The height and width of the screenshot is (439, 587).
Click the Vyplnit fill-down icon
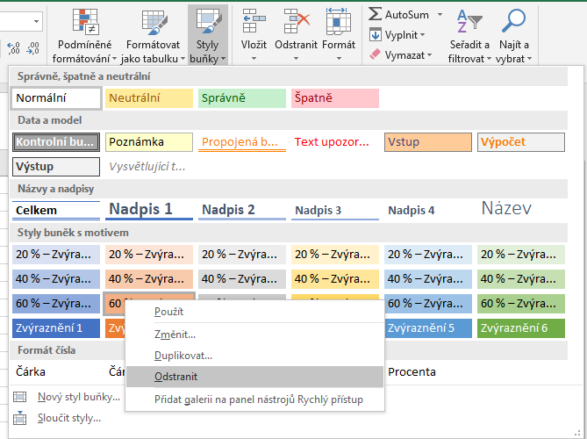[x=376, y=34]
